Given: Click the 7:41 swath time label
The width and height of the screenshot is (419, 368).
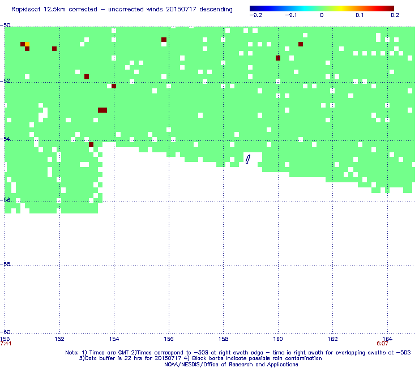Looking at the screenshot, I should click(x=6, y=344).
